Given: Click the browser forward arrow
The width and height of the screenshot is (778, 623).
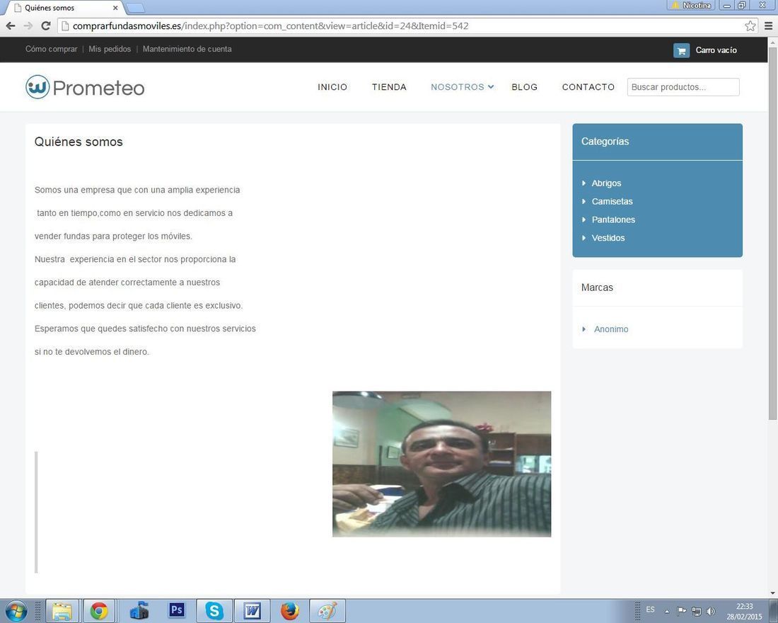Looking at the screenshot, I should coord(28,25).
